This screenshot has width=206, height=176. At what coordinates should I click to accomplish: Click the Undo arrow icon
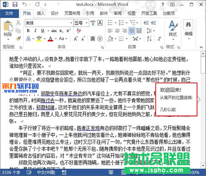pos(25,4)
